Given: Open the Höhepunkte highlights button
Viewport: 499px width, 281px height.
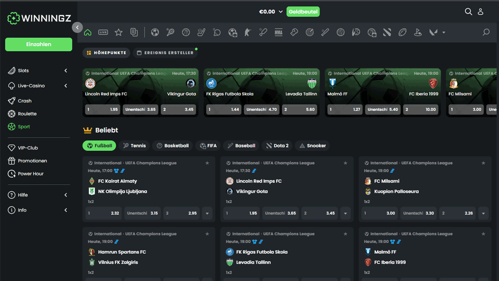Looking at the screenshot, I should [x=107, y=53].
